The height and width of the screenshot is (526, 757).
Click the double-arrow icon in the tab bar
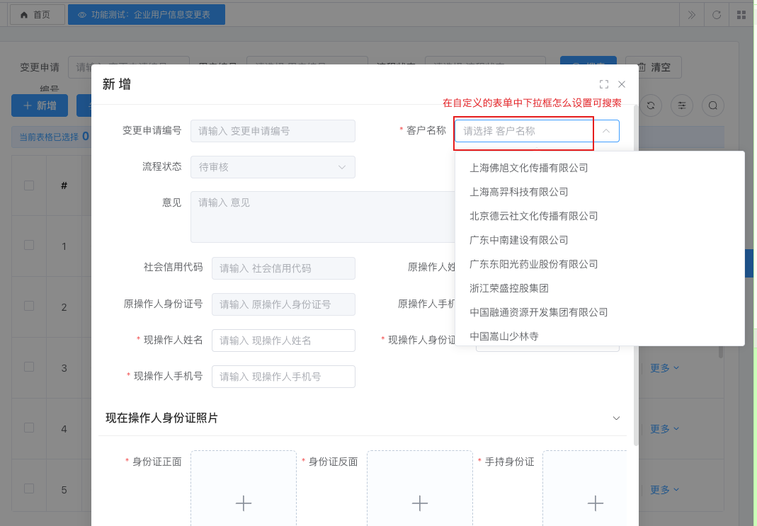coord(692,15)
